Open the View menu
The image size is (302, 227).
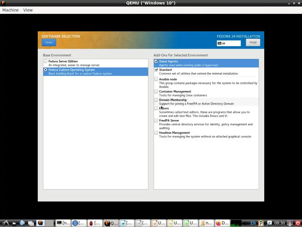point(28,10)
